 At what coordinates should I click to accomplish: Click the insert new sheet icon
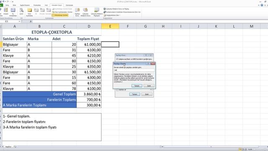pos(15,147)
